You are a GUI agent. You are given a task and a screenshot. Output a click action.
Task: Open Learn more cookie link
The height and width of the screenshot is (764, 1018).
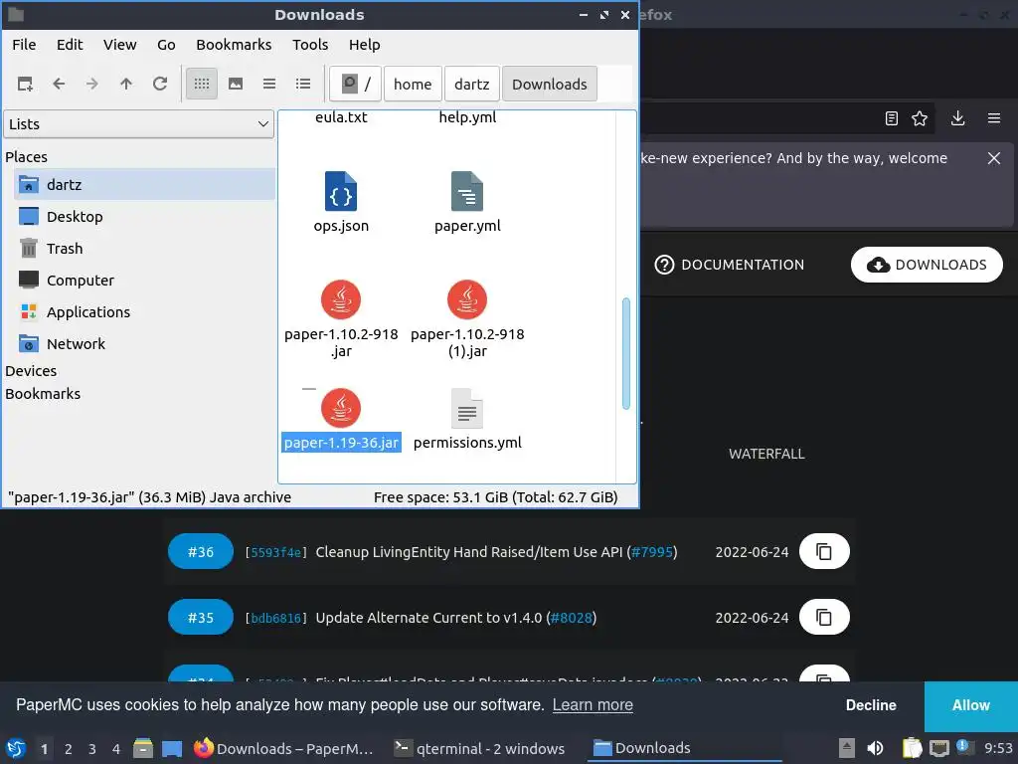[593, 705]
